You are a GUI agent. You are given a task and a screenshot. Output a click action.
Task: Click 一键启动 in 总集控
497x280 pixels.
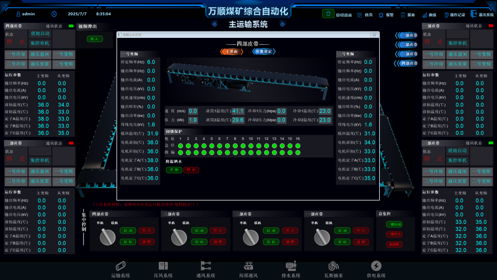click(x=394, y=224)
